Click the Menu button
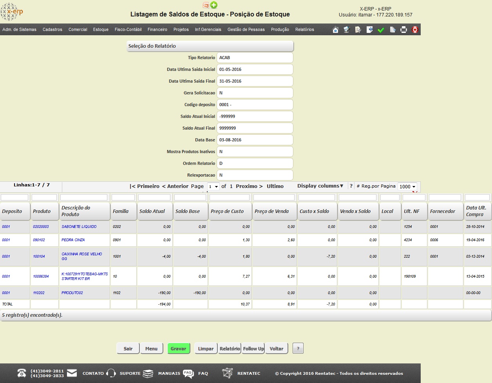This screenshot has height=383, width=492. tap(151, 349)
